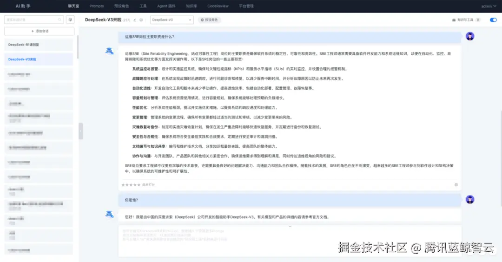This screenshot has width=502, height=262.
Task: Click the 安全性与合规性 heading
Action: click(145, 137)
